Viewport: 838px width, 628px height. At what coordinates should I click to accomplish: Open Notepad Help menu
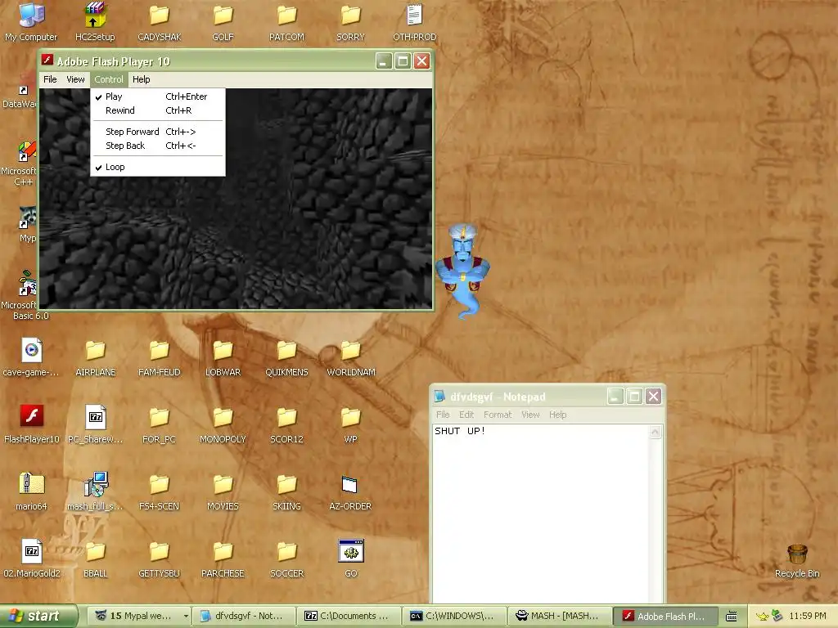557,415
